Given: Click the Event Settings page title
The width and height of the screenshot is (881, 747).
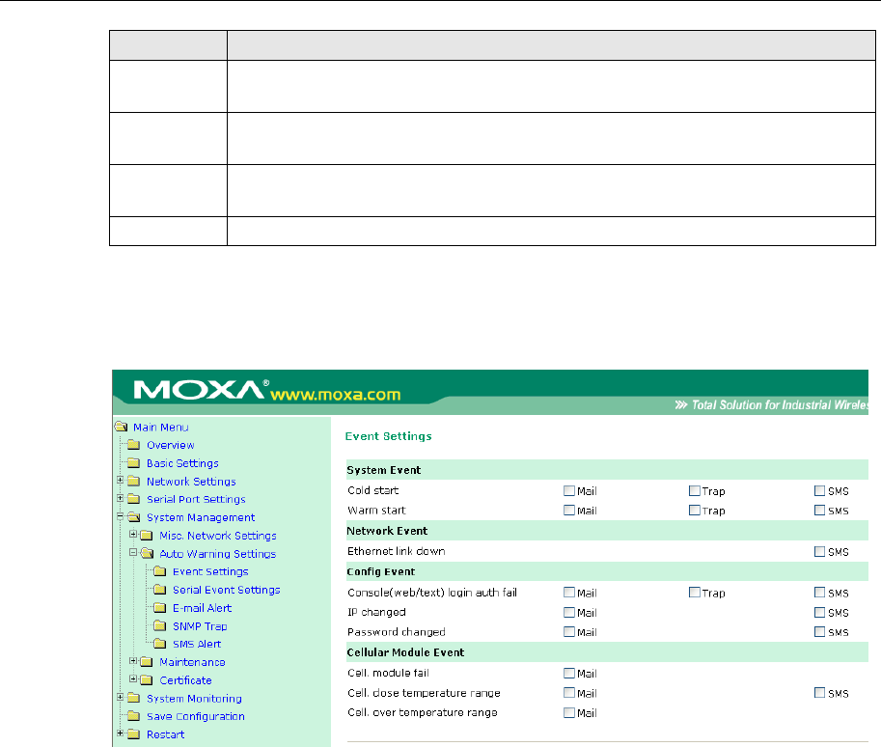Looking at the screenshot, I should coord(388,436).
